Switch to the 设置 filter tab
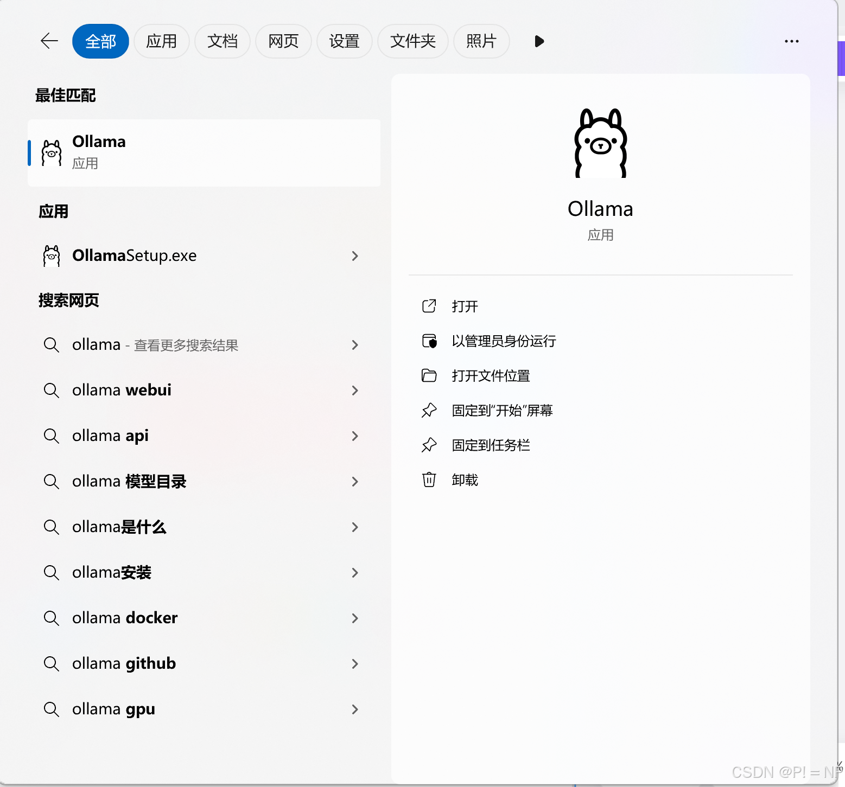 pyautogui.click(x=344, y=41)
